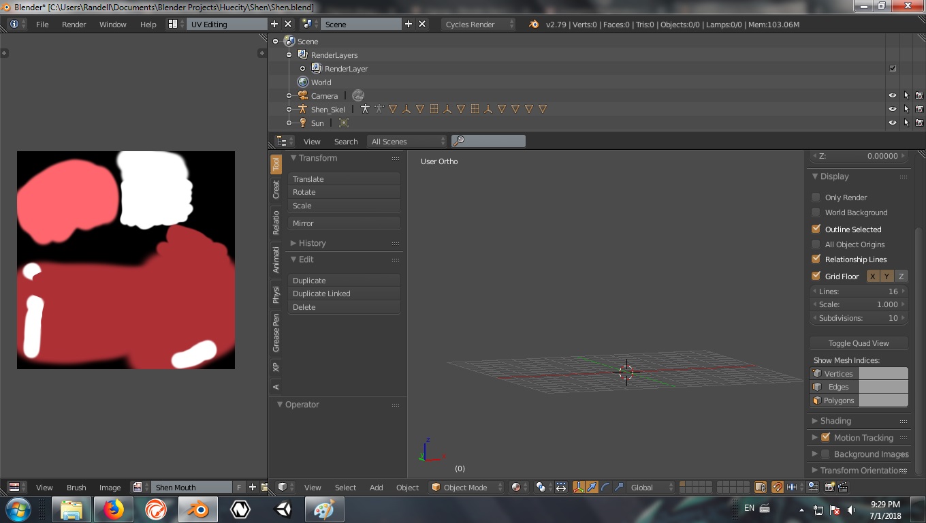The height and width of the screenshot is (523, 926).
Task: Disable Relationship Lines checkbox
Action: click(816, 259)
